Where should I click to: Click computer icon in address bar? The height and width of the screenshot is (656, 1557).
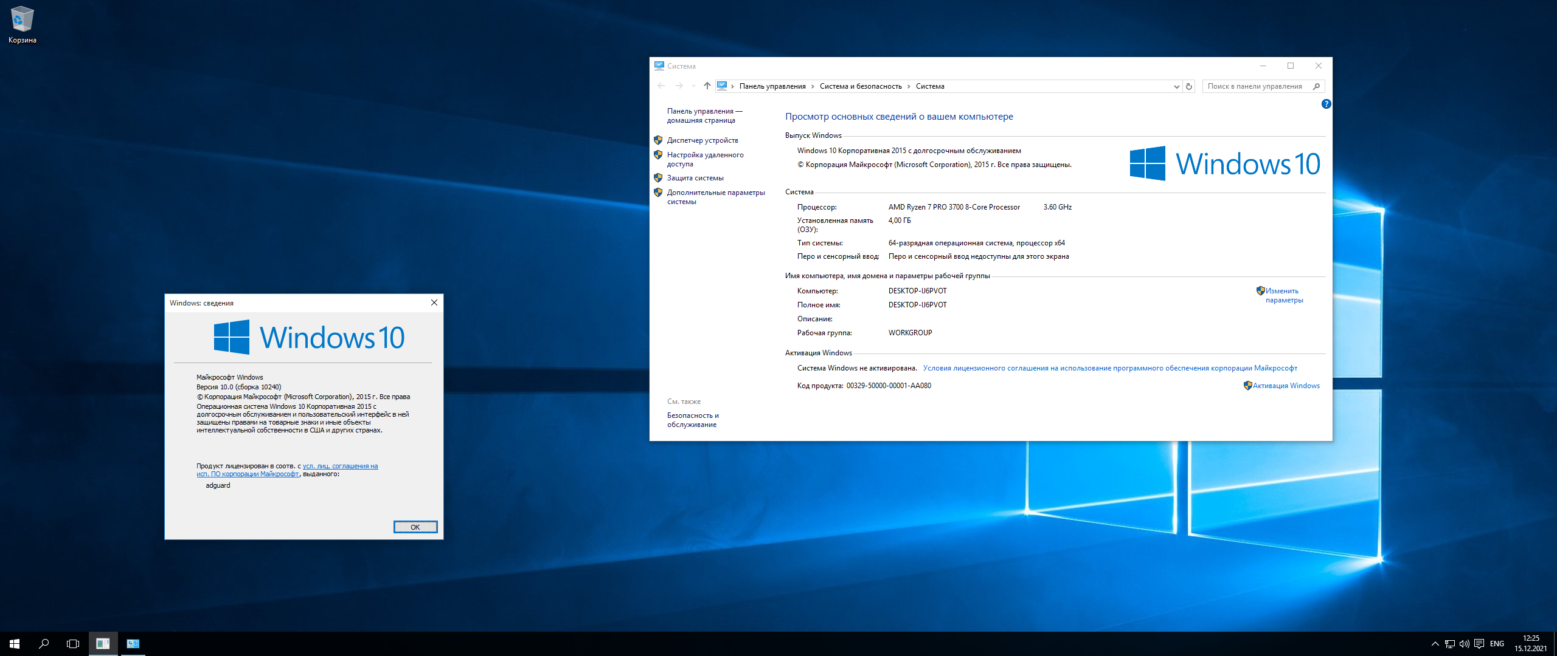(722, 86)
